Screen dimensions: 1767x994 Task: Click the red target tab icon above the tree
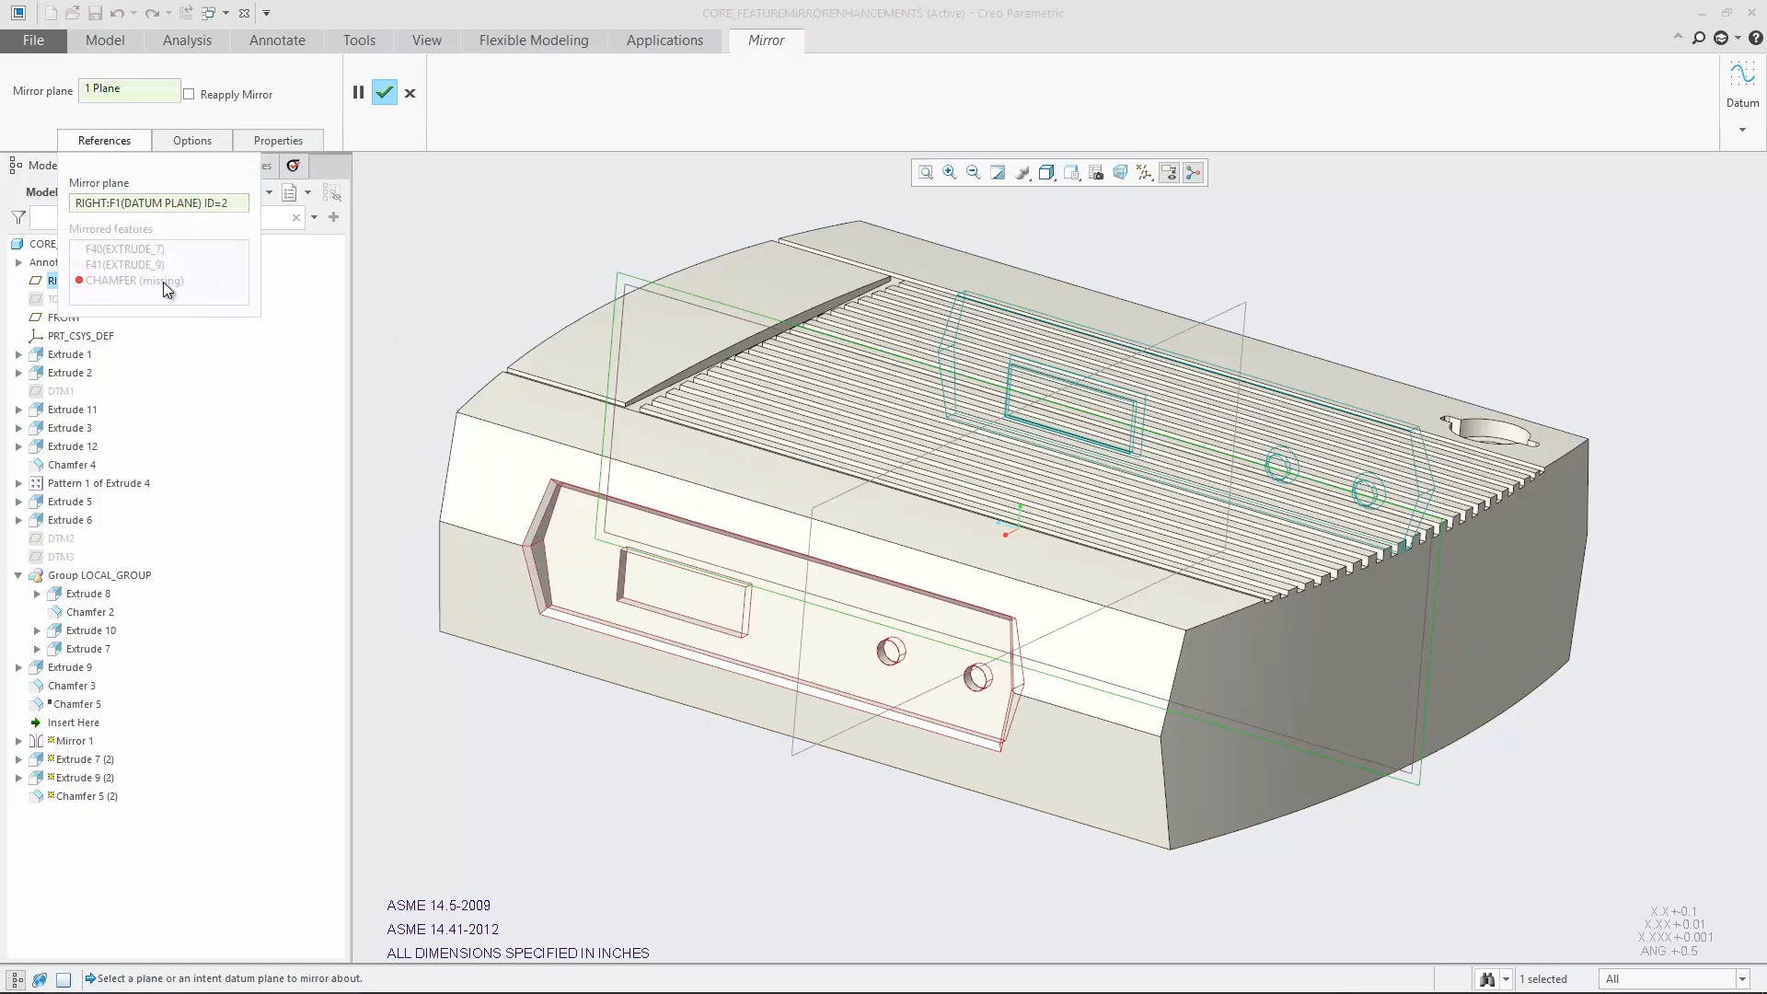point(294,166)
